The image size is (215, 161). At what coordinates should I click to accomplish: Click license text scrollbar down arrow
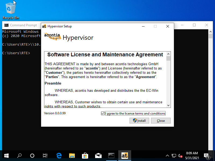(x=168, y=105)
